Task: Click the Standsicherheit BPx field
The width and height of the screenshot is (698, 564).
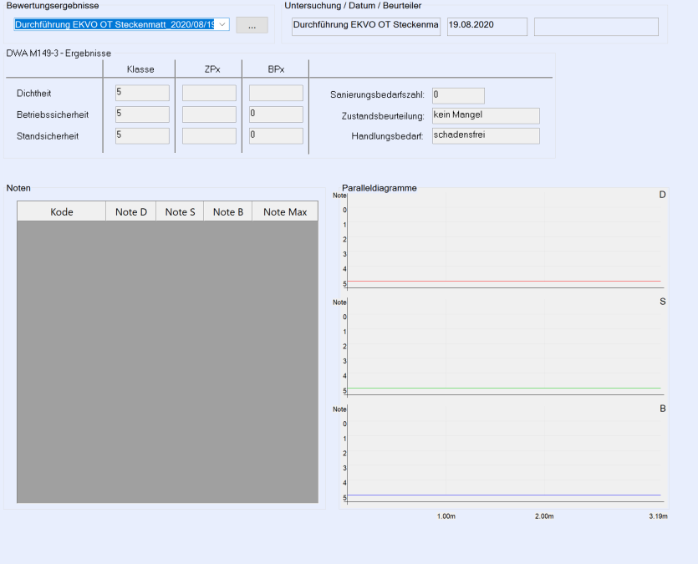Action: tap(276, 135)
